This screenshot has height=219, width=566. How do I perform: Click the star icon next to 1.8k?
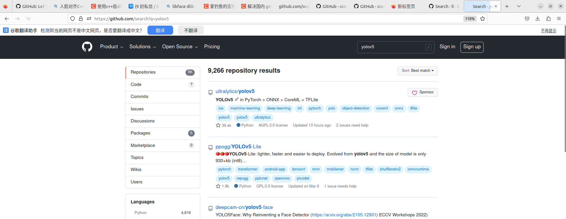coord(218,186)
